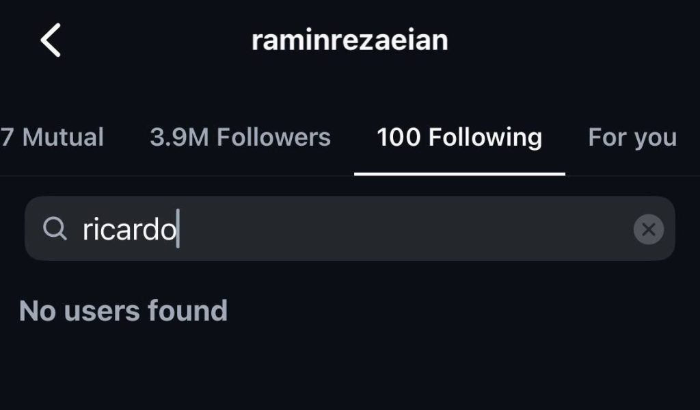
Task: Click the magnifying glass search icon
Action: tap(55, 229)
